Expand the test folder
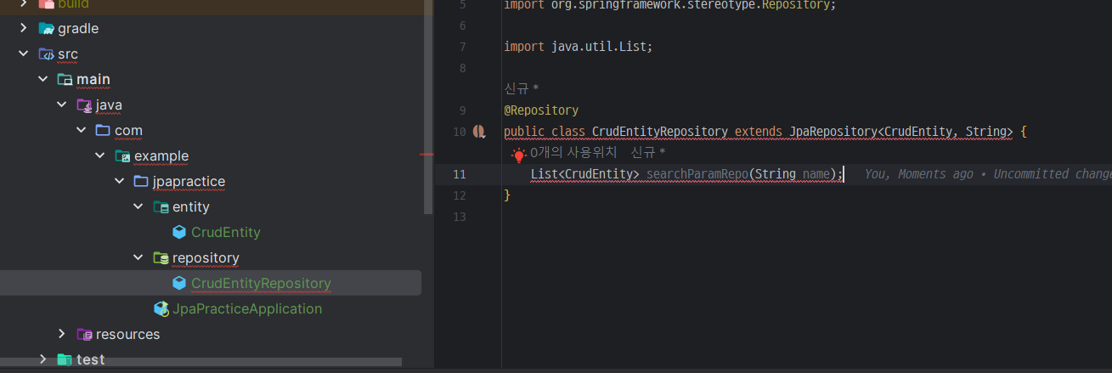Viewport: 1112px width, 373px height. pos(42,359)
